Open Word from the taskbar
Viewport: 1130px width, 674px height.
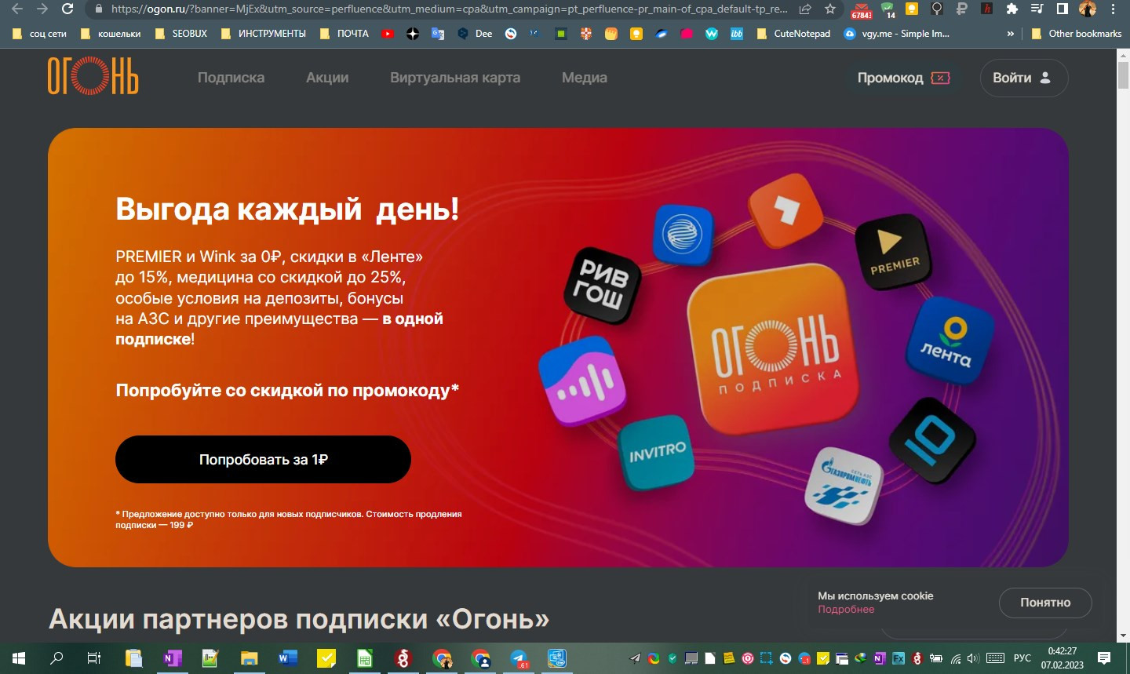(x=287, y=658)
